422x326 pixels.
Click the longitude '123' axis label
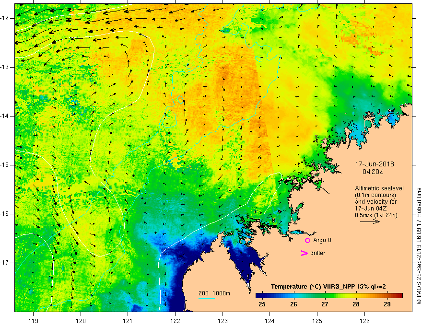[223, 321]
